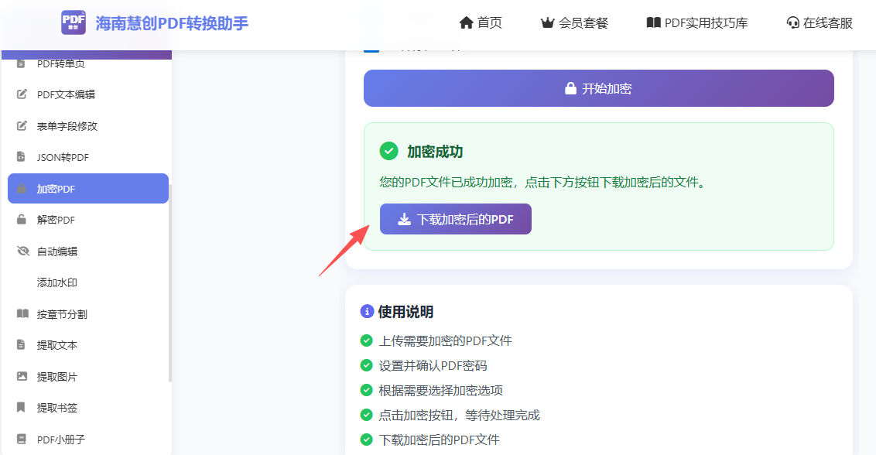This screenshot has height=455, width=876.
Task: Select 提取图片 in the sidebar
Action: 88,376
